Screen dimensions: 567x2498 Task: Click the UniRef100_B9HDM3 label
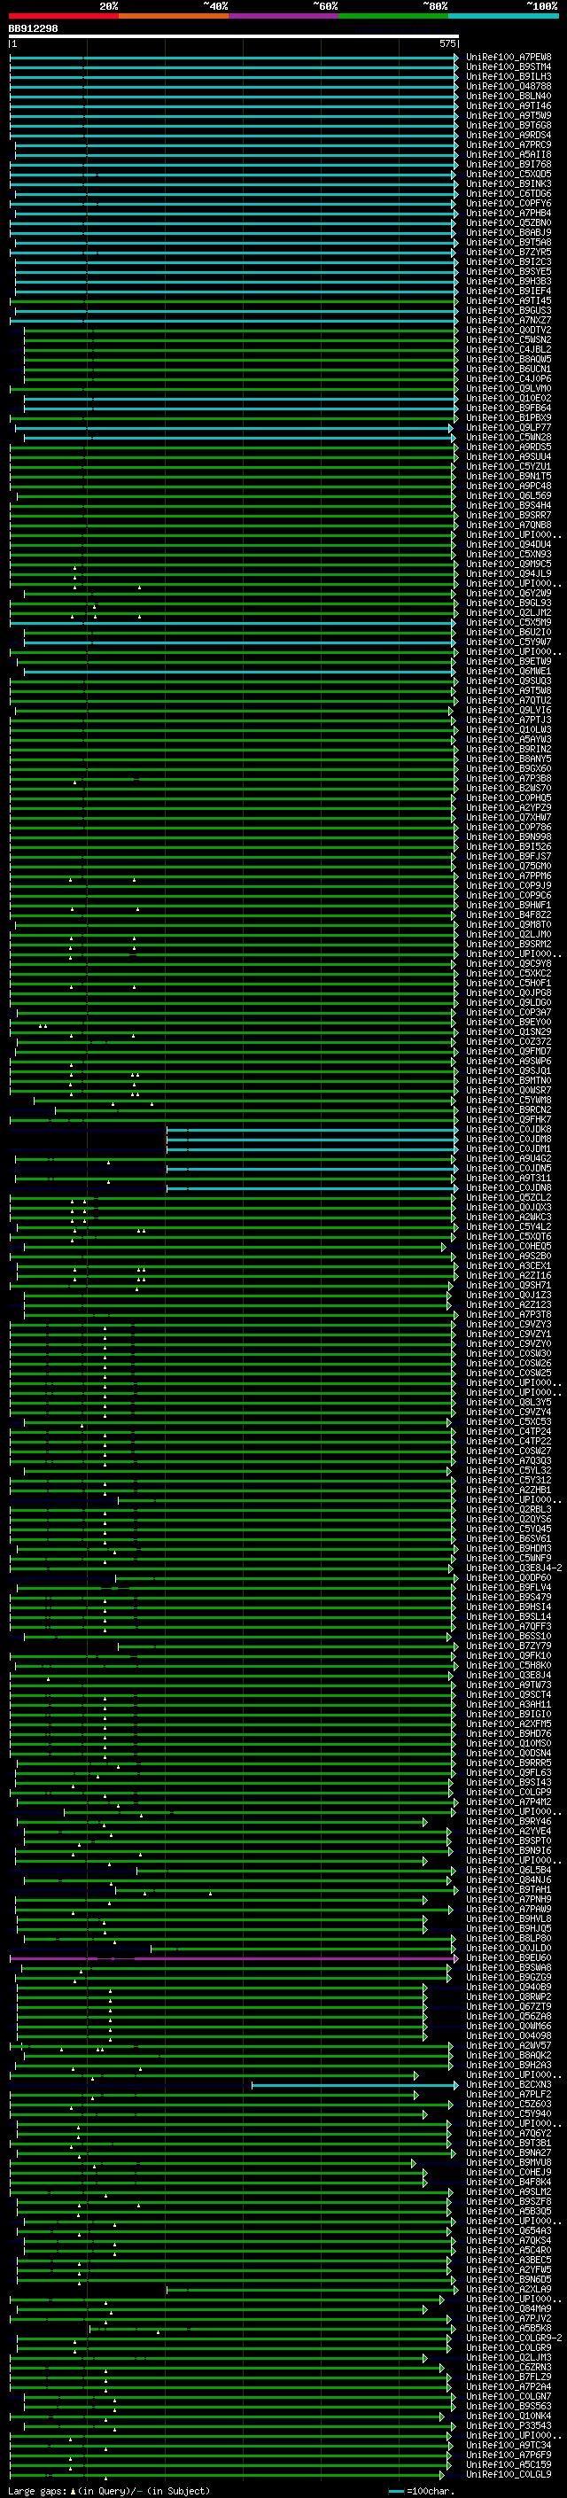pyautogui.click(x=509, y=1549)
